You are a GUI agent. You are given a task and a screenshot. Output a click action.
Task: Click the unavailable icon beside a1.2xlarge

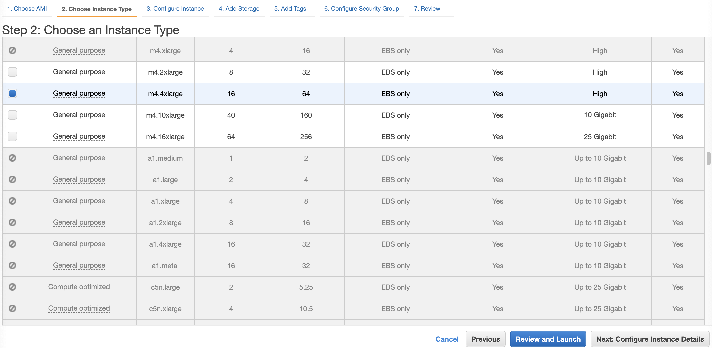point(12,222)
